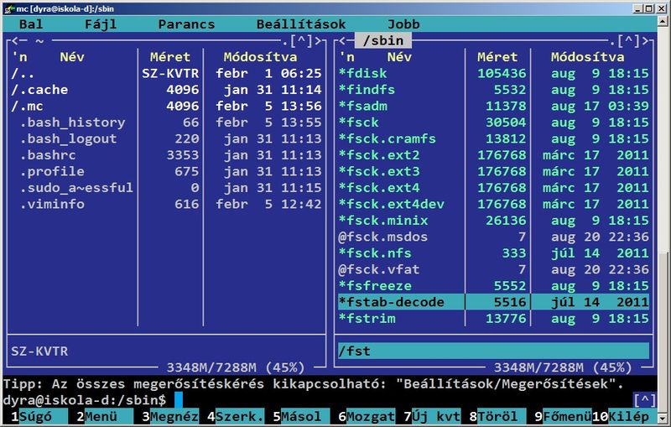Sort left panel by Módosítva column
Screen dimensions: 671x427
260,57
